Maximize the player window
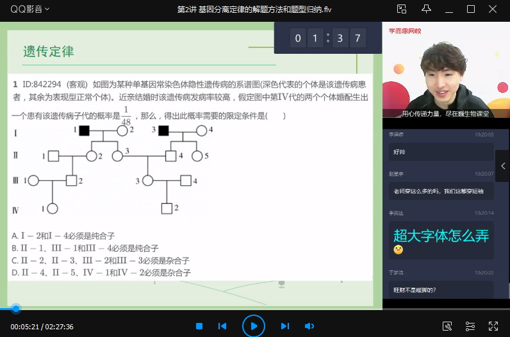This screenshot has width=510, height=337. point(471,9)
